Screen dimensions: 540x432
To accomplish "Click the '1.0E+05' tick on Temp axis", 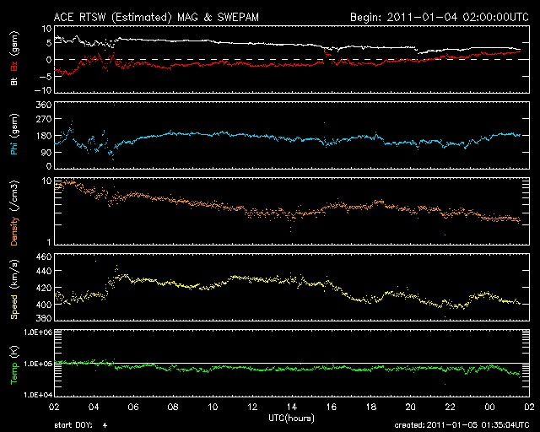I will [38, 364].
